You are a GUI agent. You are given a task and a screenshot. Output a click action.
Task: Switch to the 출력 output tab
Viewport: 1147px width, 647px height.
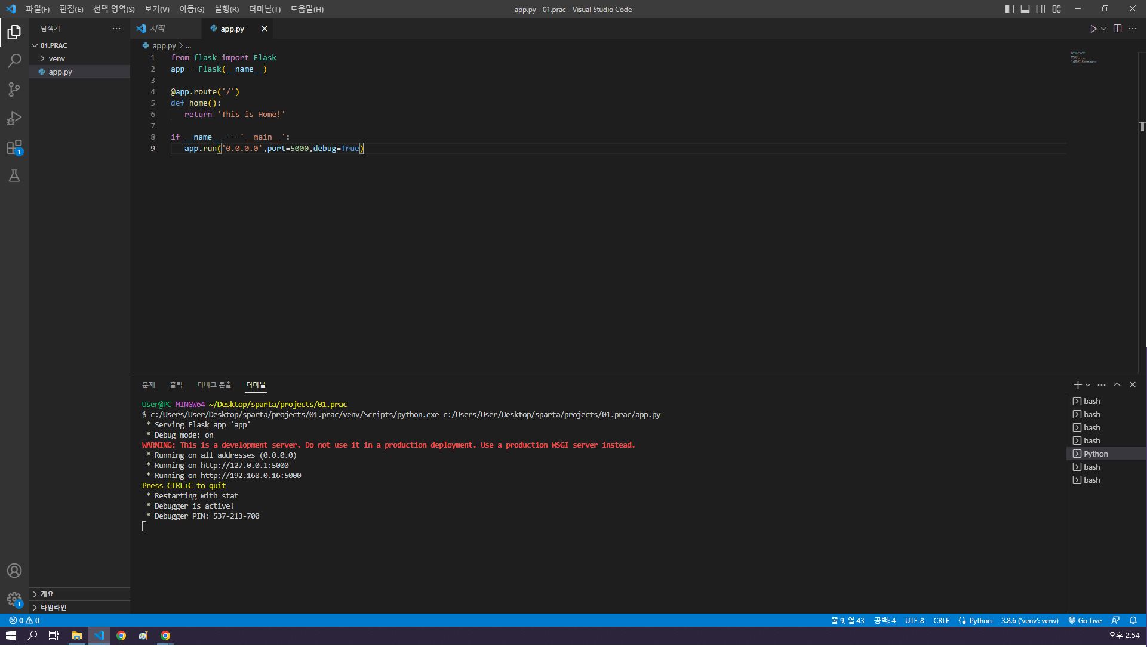[x=176, y=385]
